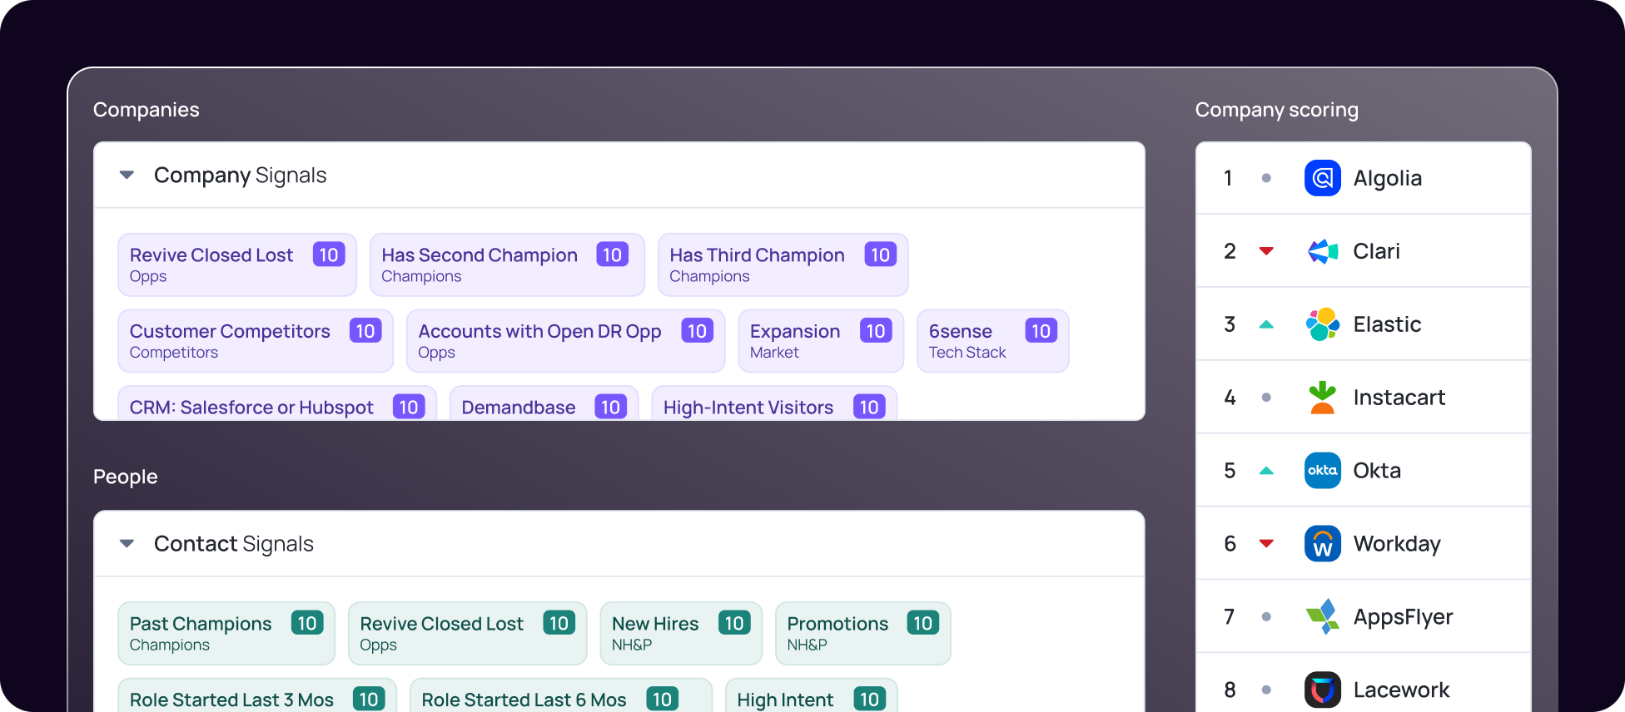Open the Lacework company name

1401,690
